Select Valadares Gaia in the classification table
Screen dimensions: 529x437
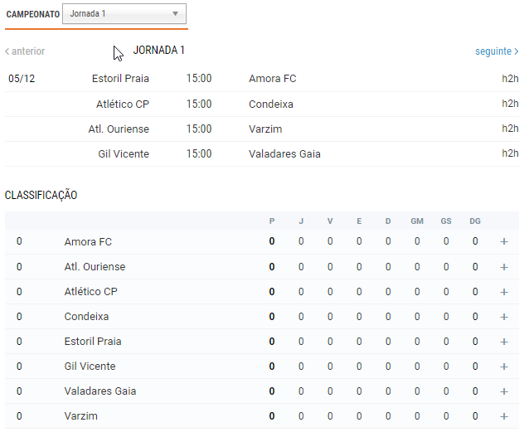[x=100, y=391]
